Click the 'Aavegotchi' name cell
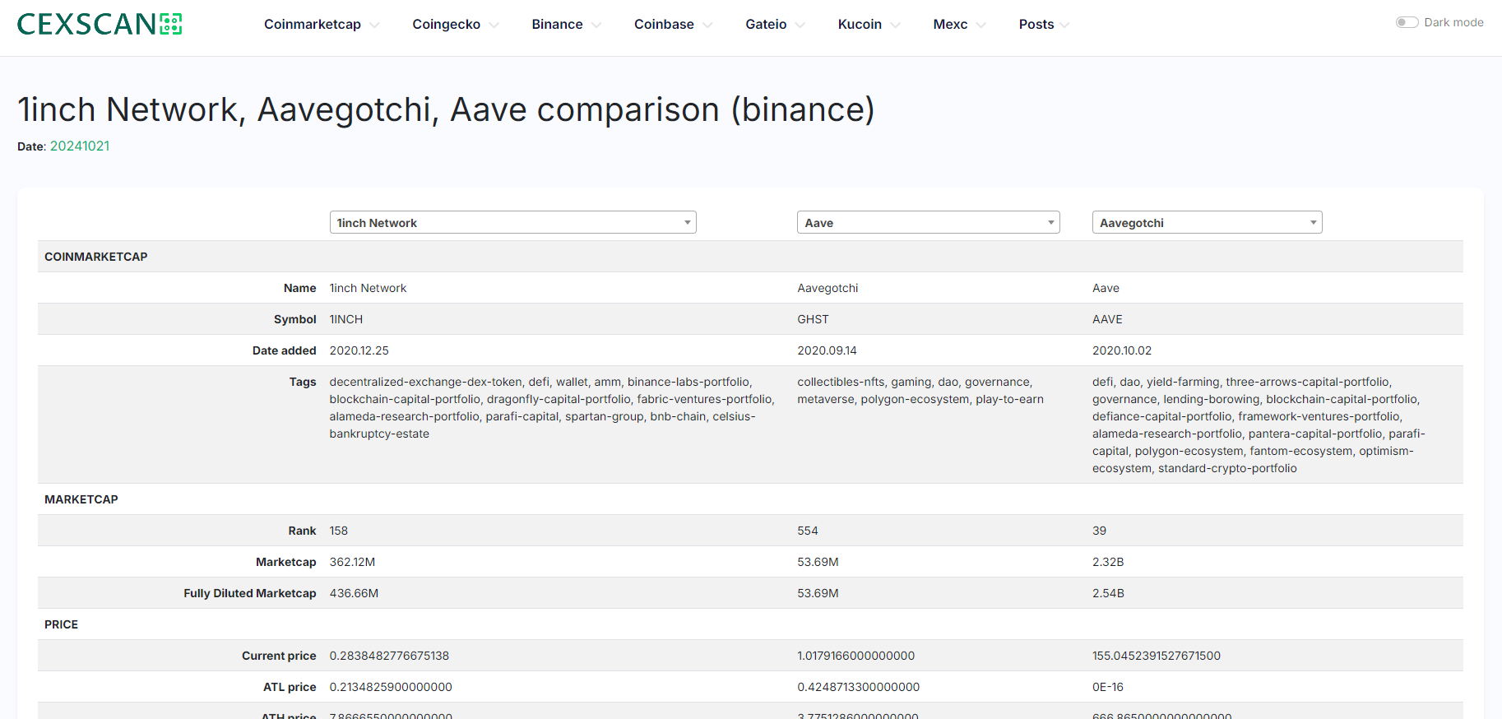 pyautogui.click(x=827, y=288)
